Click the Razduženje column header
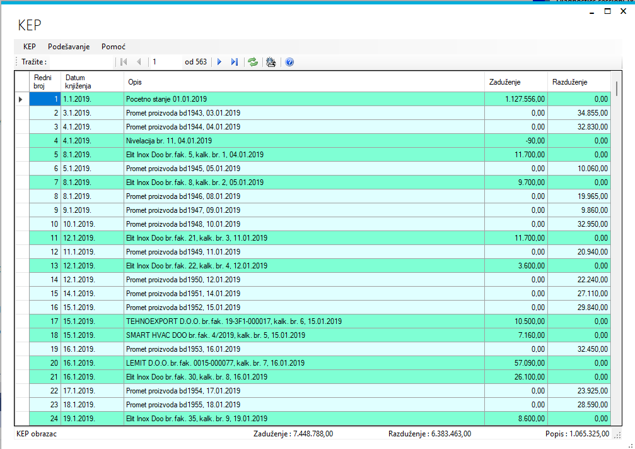The image size is (635, 449). click(578, 81)
